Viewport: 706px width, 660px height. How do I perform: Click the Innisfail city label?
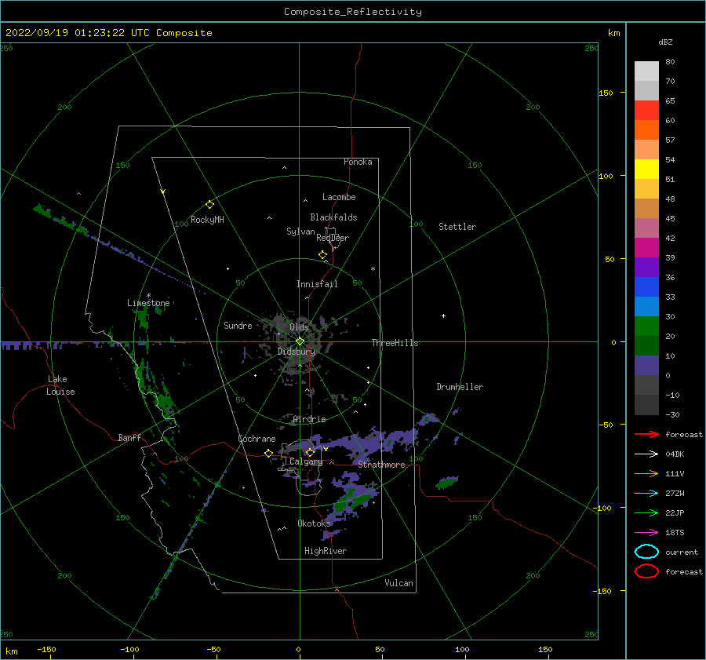(317, 284)
